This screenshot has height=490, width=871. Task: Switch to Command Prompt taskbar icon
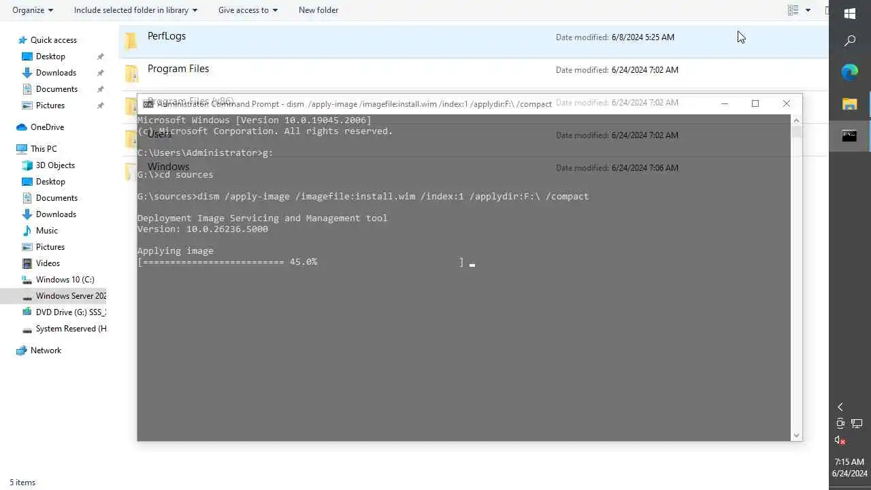click(850, 135)
